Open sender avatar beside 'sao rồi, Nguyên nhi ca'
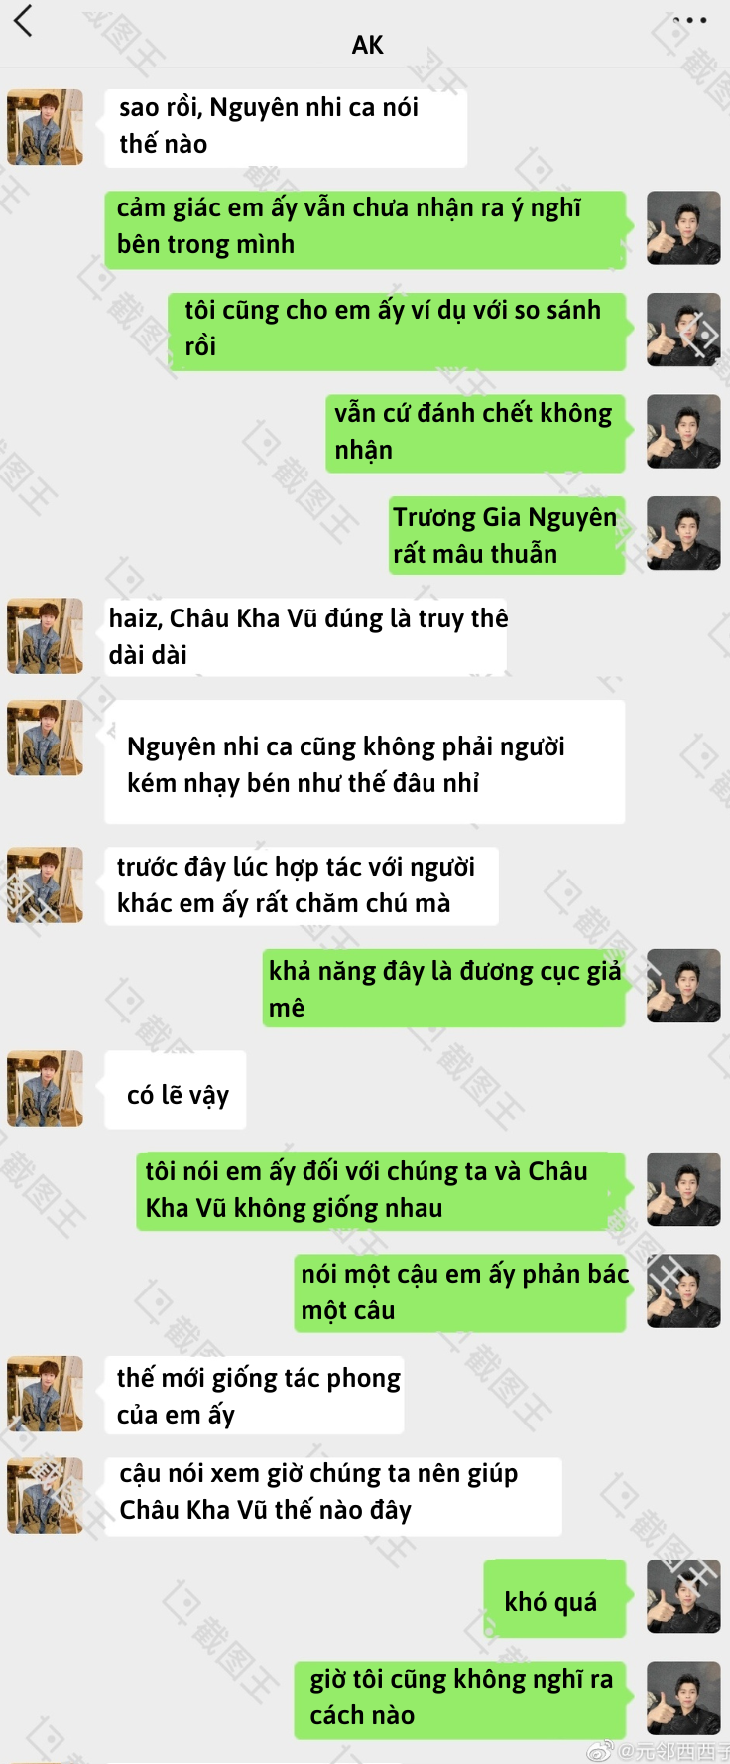Image resolution: width=730 pixels, height=1764 pixels. click(45, 127)
